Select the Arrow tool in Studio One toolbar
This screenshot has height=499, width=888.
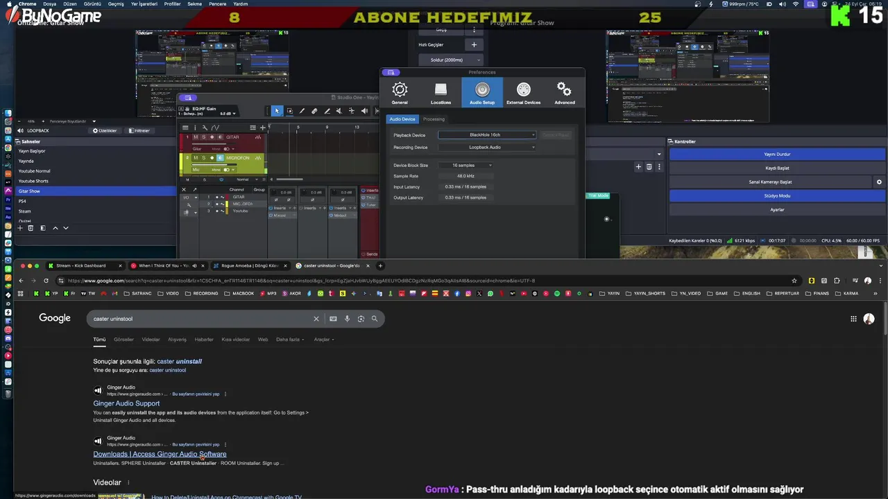tap(277, 111)
